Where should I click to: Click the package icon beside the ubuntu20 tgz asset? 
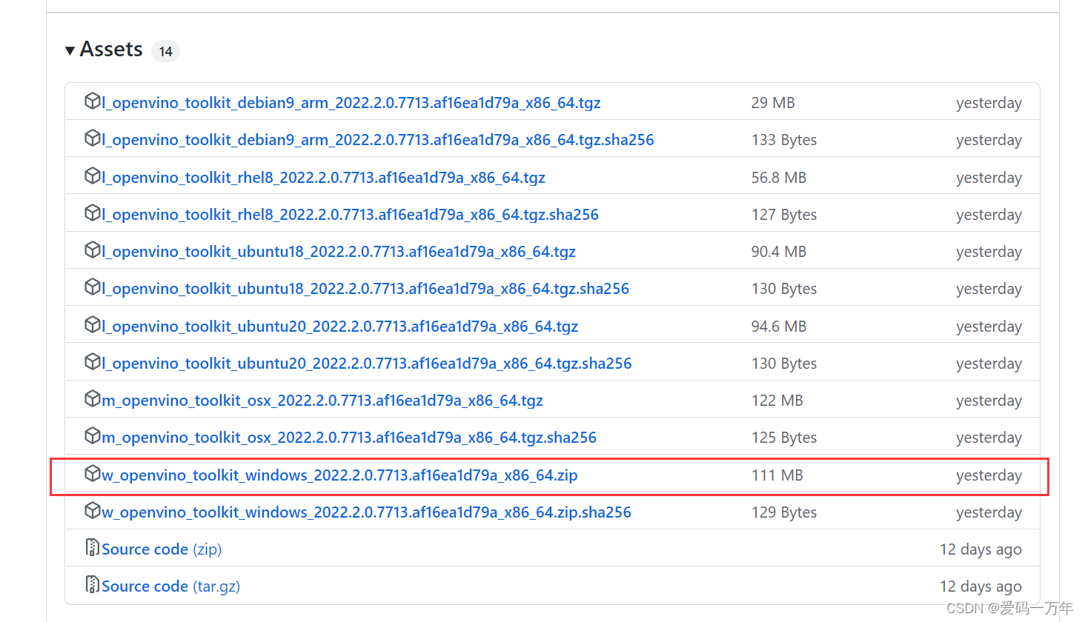coord(92,326)
